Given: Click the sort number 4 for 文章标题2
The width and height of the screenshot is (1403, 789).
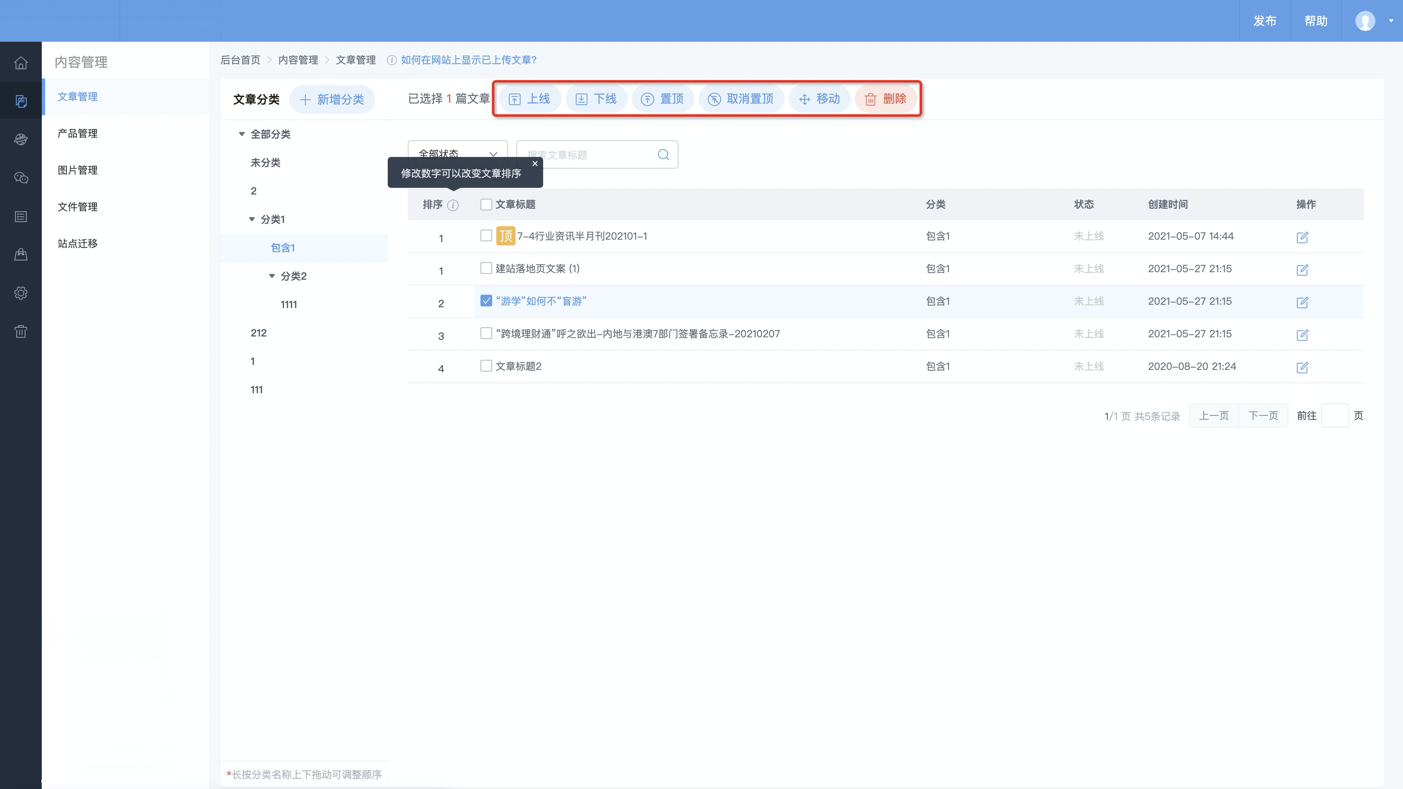Looking at the screenshot, I should tap(441, 369).
